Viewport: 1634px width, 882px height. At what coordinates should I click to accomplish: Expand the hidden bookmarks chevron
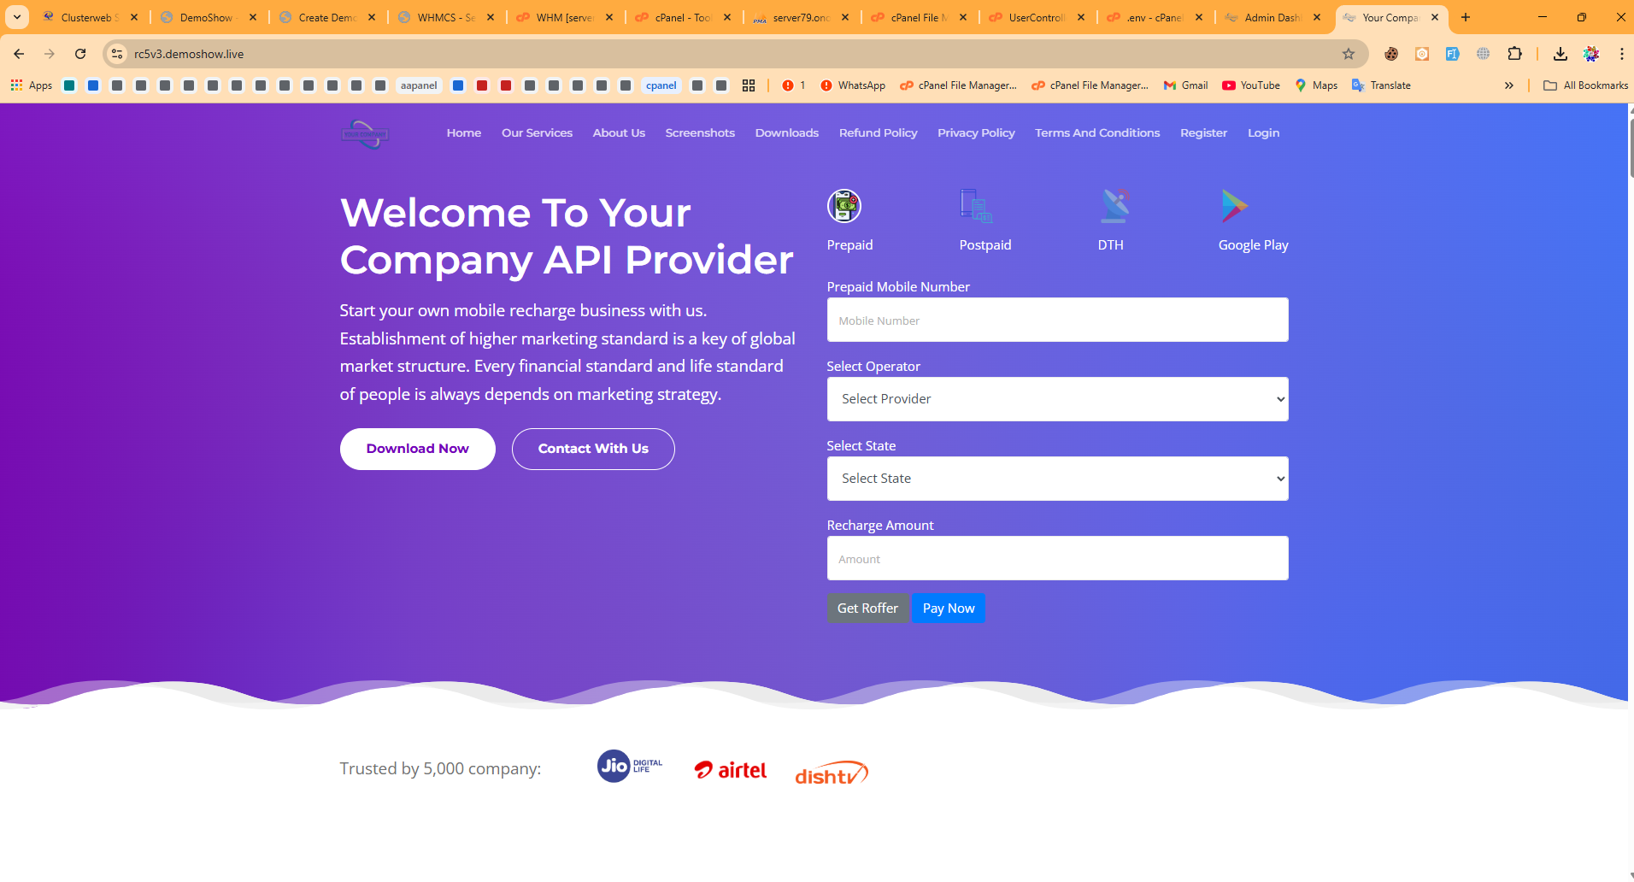(x=1509, y=85)
